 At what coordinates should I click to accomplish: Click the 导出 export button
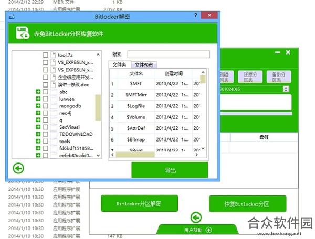[x=170, y=170]
